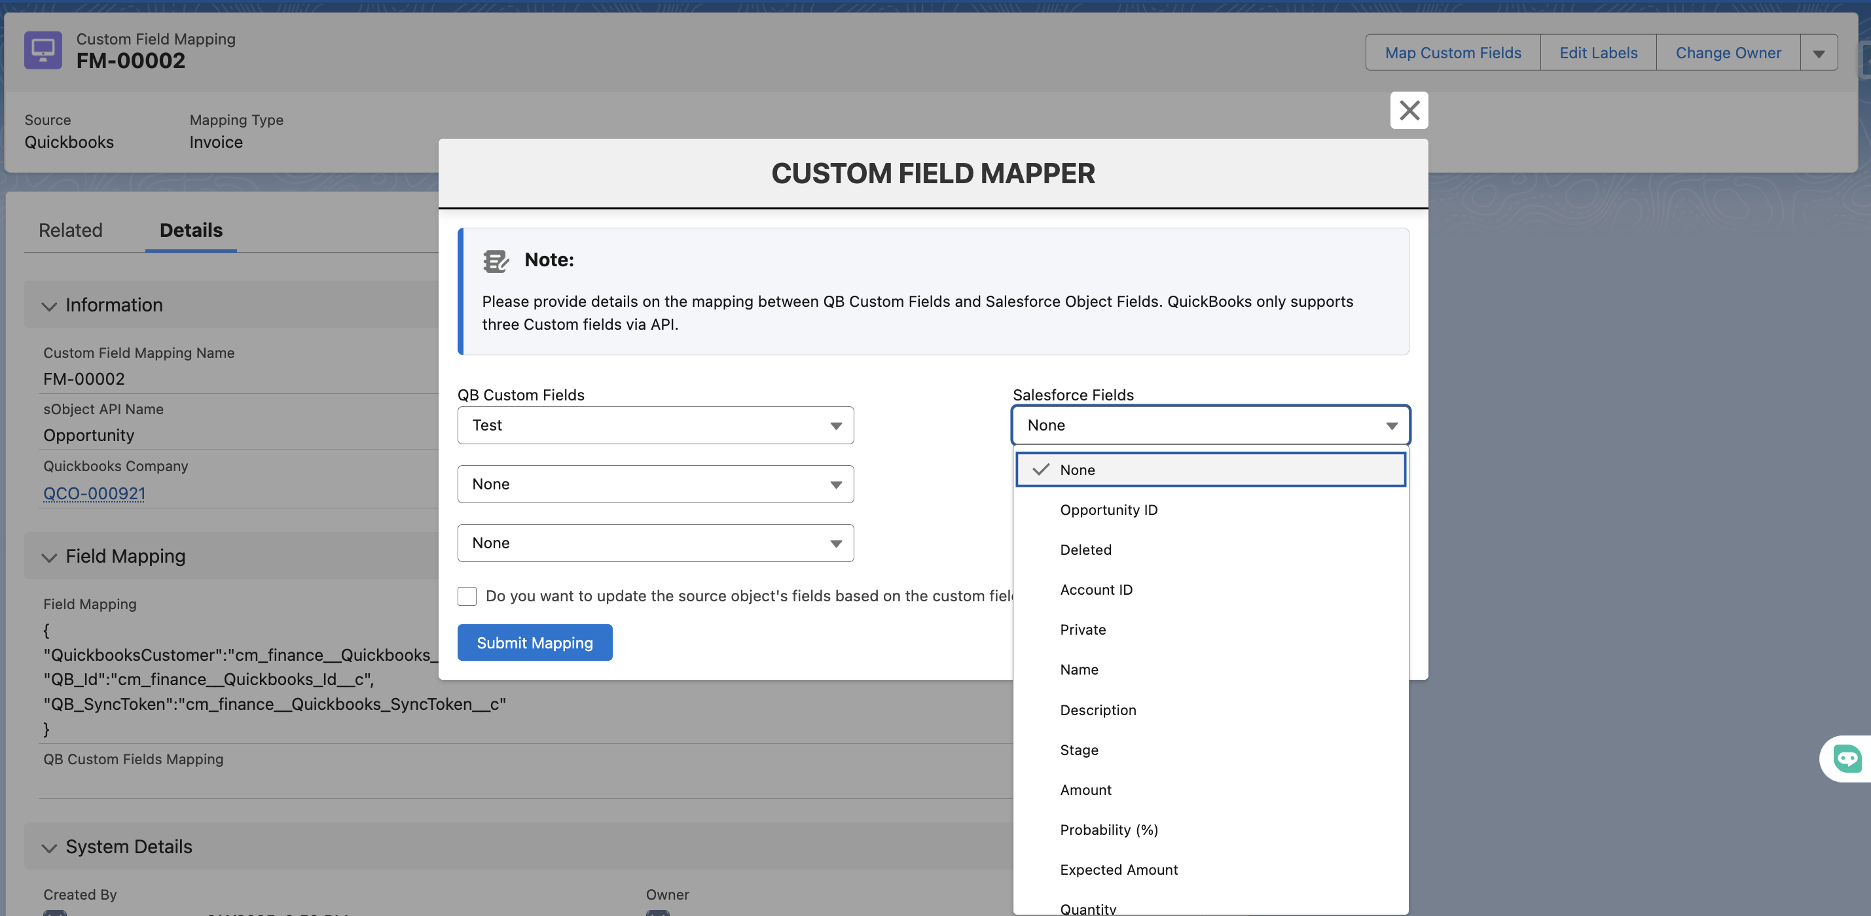
Task: Click the 'Opportunity' sObject API Name value
Action: pos(88,436)
